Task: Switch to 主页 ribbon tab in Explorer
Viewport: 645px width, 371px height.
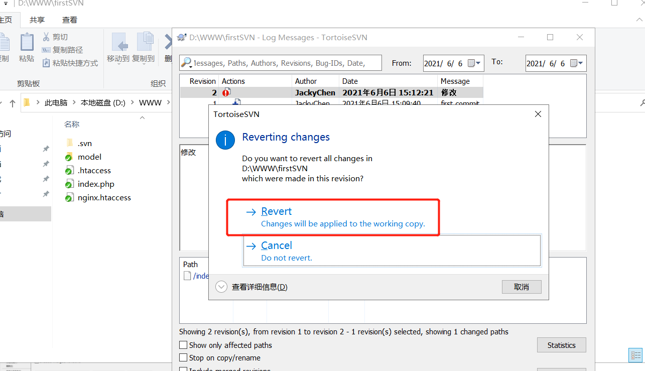Action: tap(6, 20)
